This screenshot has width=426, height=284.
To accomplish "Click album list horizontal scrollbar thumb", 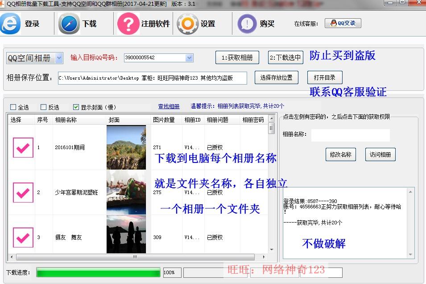I will coord(135,257).
